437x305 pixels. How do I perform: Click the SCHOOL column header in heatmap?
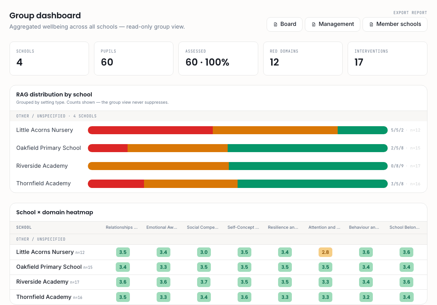[24, 228]
